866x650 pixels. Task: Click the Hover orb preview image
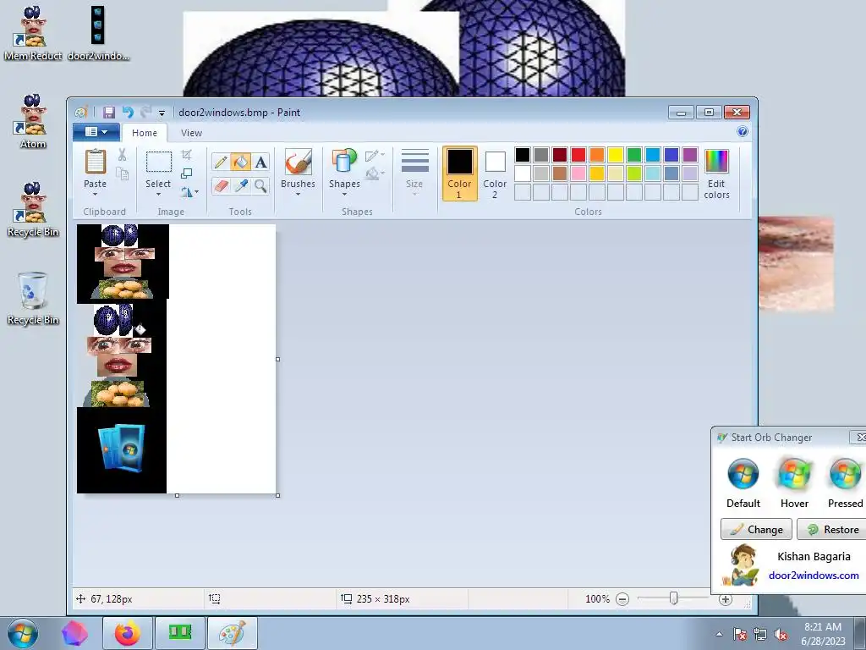click(x=794, y=474)
